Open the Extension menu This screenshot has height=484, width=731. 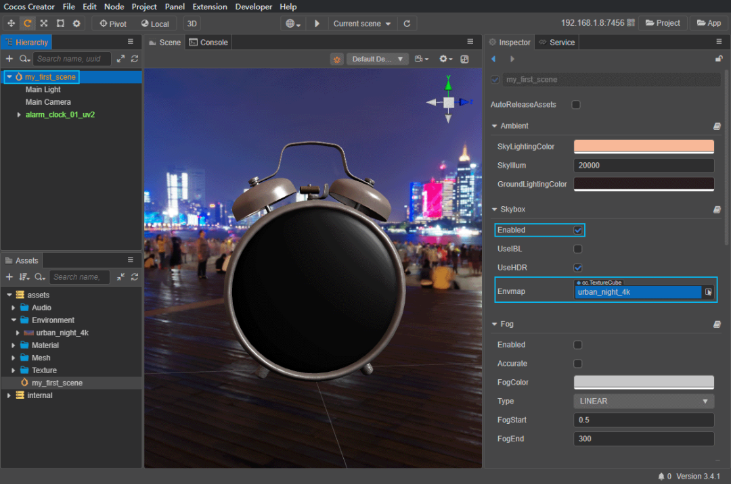click(210, 7)
